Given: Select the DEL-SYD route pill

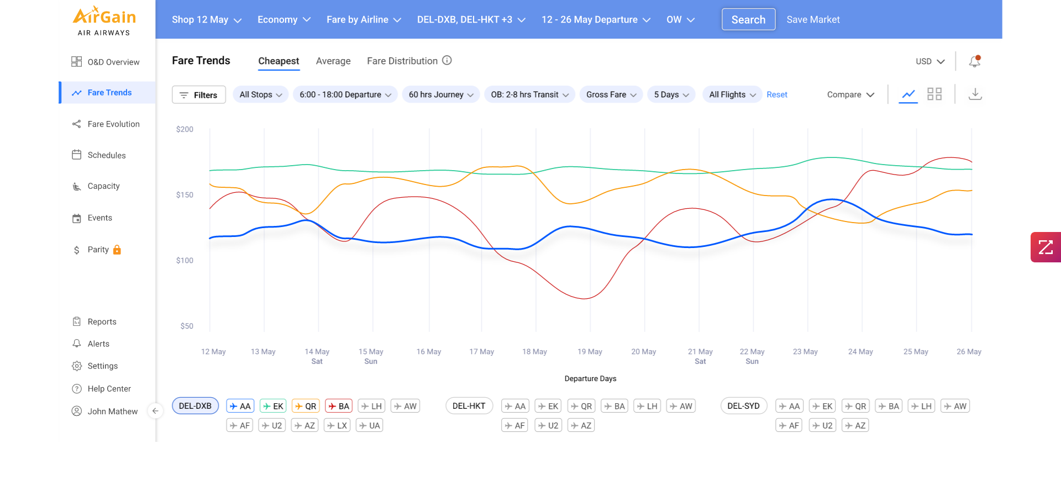Looking at the screenshot, I should 743,406.
